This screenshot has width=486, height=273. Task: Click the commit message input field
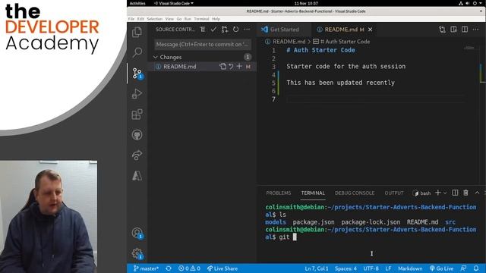point(203,44)
